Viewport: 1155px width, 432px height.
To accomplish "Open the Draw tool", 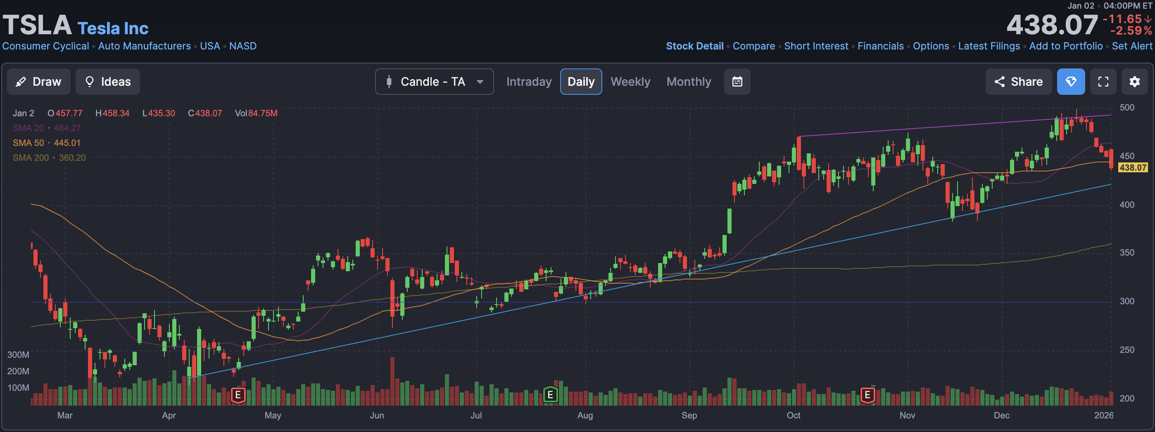I will pos(38,81).
